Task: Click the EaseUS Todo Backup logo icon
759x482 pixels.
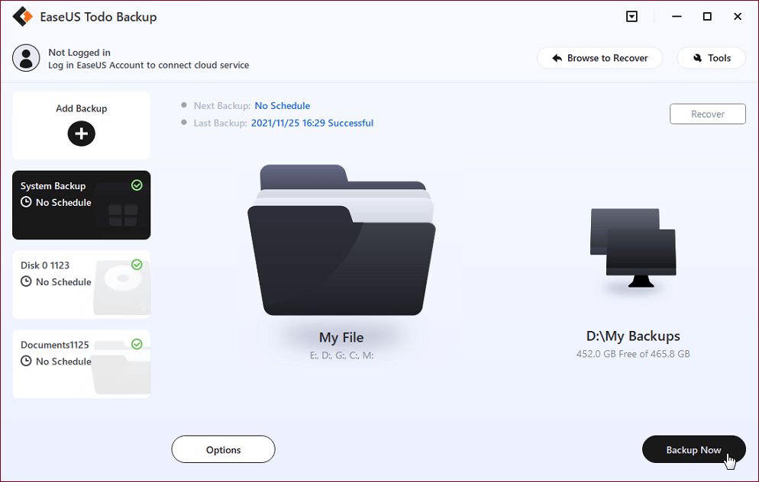Action: click(22, 17)
